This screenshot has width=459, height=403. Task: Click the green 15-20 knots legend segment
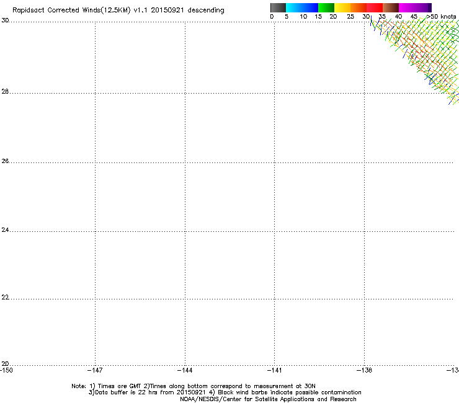pyautogui.click(x=326, y=7)
